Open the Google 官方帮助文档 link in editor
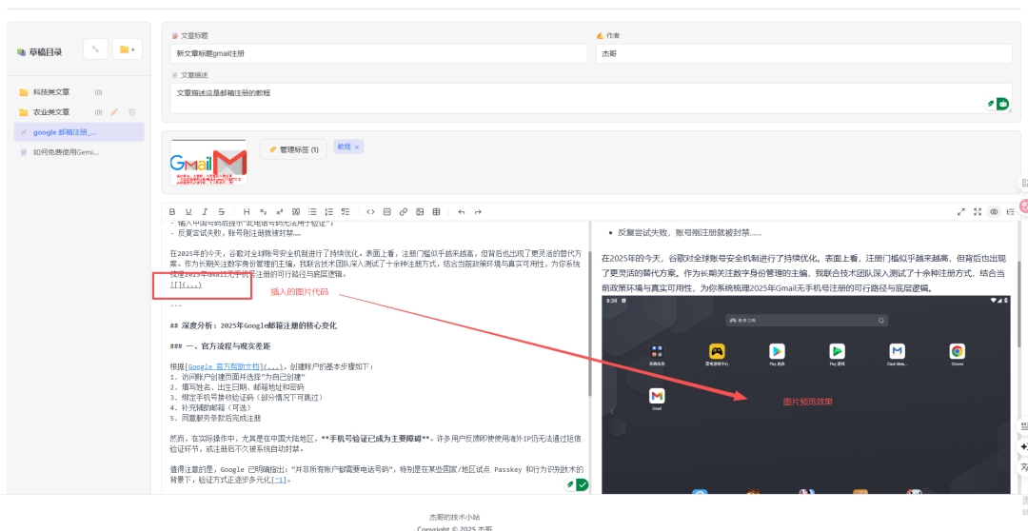Viewport: 1028px width, 531px height. (225, 366)
